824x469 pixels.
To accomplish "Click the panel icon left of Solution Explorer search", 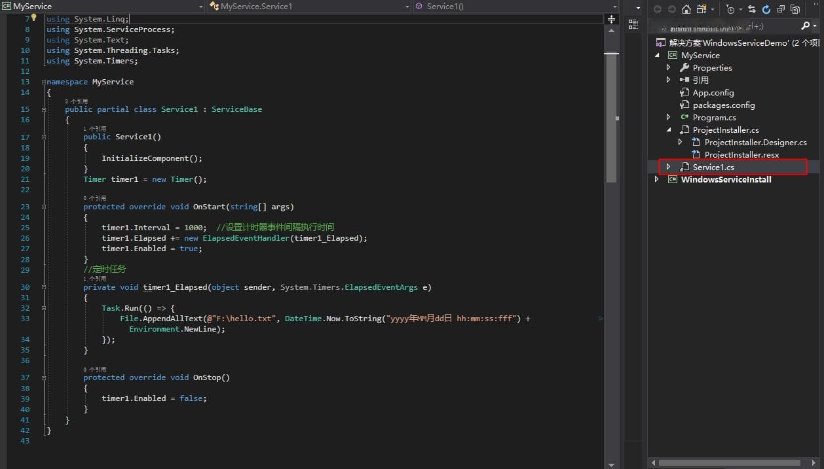I will pos(633,24).
